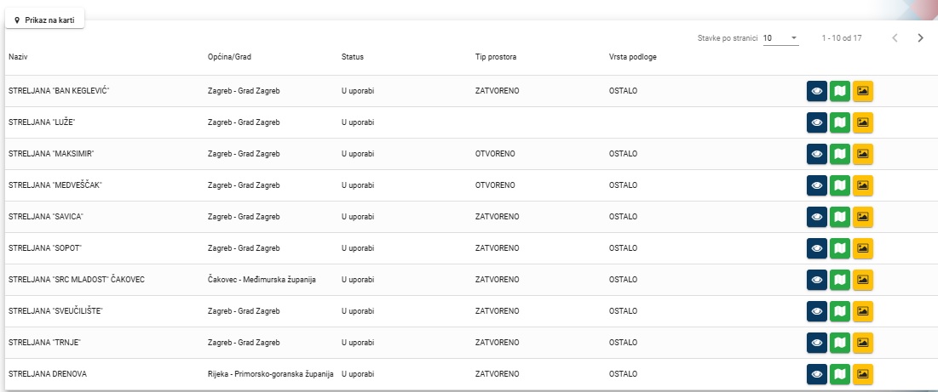The height and width of the screenshot is (392, 938).
Task: Click the eye icon for STRELJANA "BAN KEGLEVIĆ"
Action: tap(817, 91)
